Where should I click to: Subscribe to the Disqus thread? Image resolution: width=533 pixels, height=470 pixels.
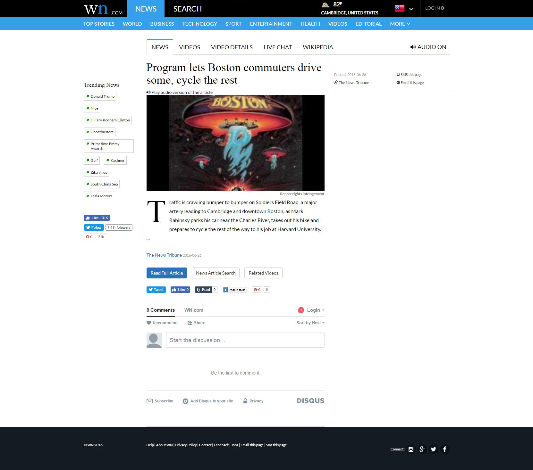(x=160, y=401)
